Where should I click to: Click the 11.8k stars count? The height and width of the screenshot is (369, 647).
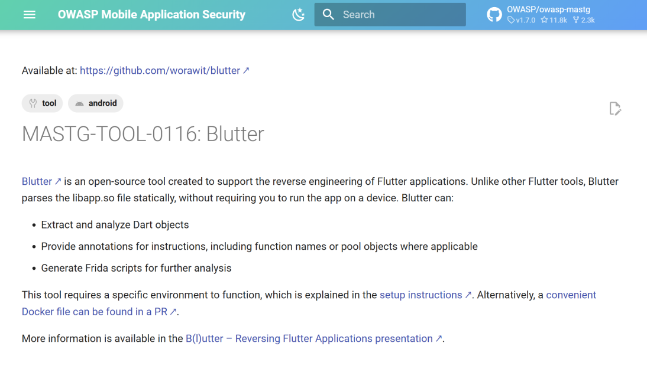coord(554,20)
